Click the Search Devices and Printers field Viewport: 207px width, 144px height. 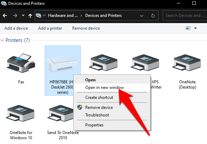184,16
